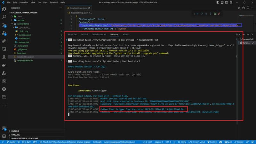Viewport: 256px width, 144px height.
Task: Run the file using the play icon
Action: (x=239, y=8)
